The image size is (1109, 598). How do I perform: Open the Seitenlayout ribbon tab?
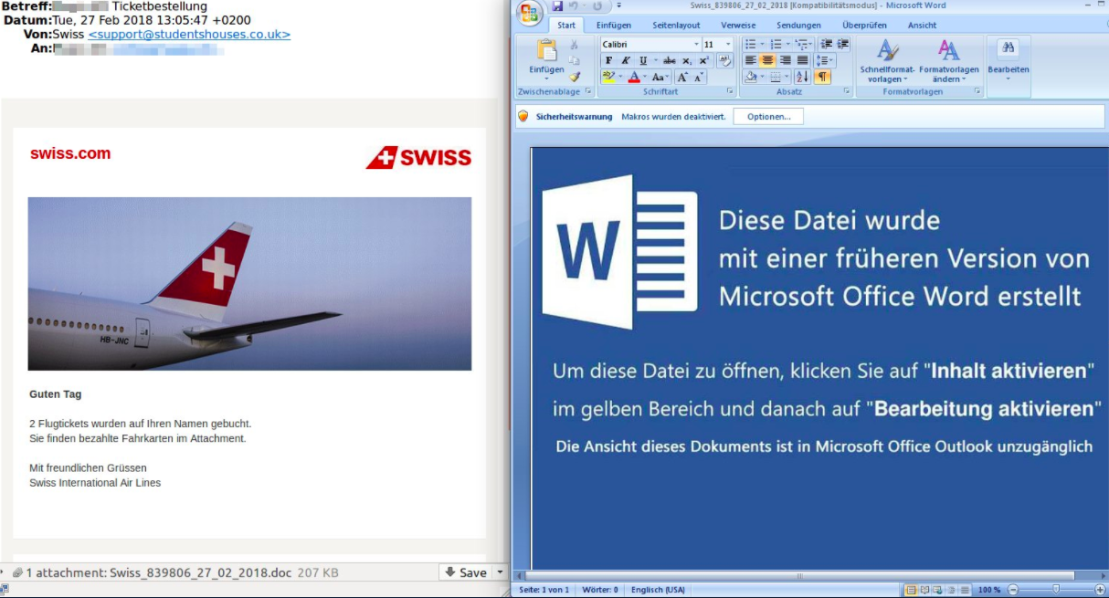pyautogui.click(x=677, y=25)
